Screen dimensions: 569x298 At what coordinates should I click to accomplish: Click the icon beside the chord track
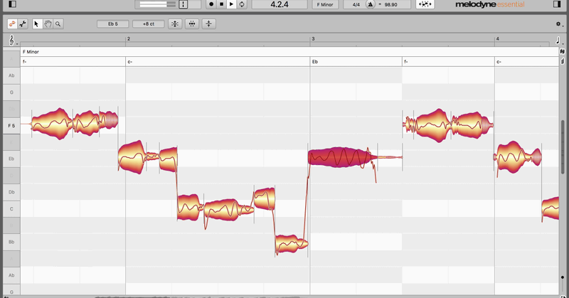click(562, 61)
